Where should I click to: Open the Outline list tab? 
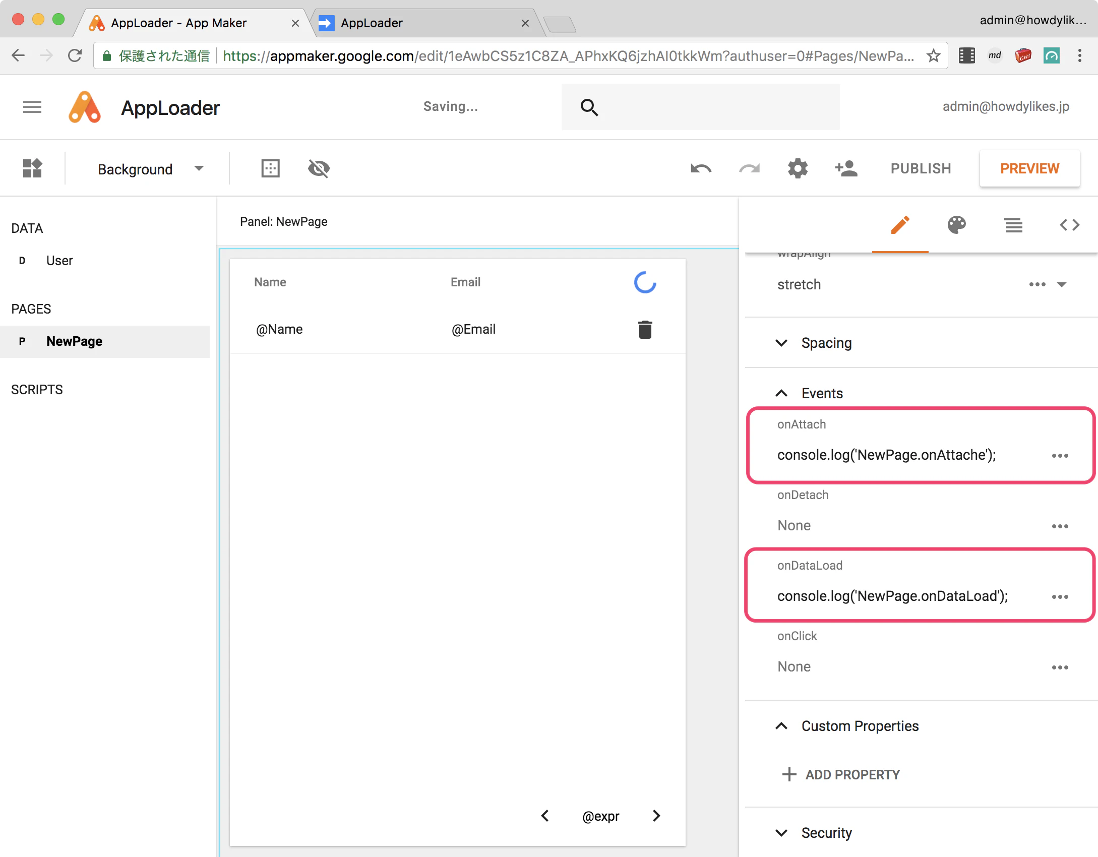point(1013,225)
